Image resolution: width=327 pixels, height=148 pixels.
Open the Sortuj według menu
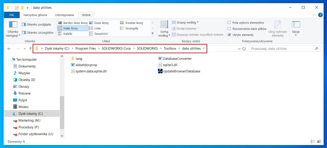164,29
